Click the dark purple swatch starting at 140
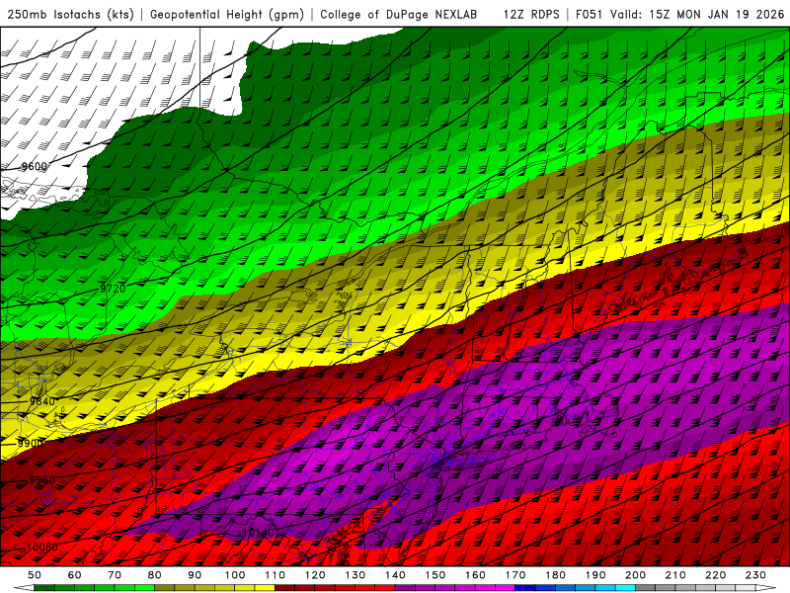The image size is (790, 593). coord(405,587)
